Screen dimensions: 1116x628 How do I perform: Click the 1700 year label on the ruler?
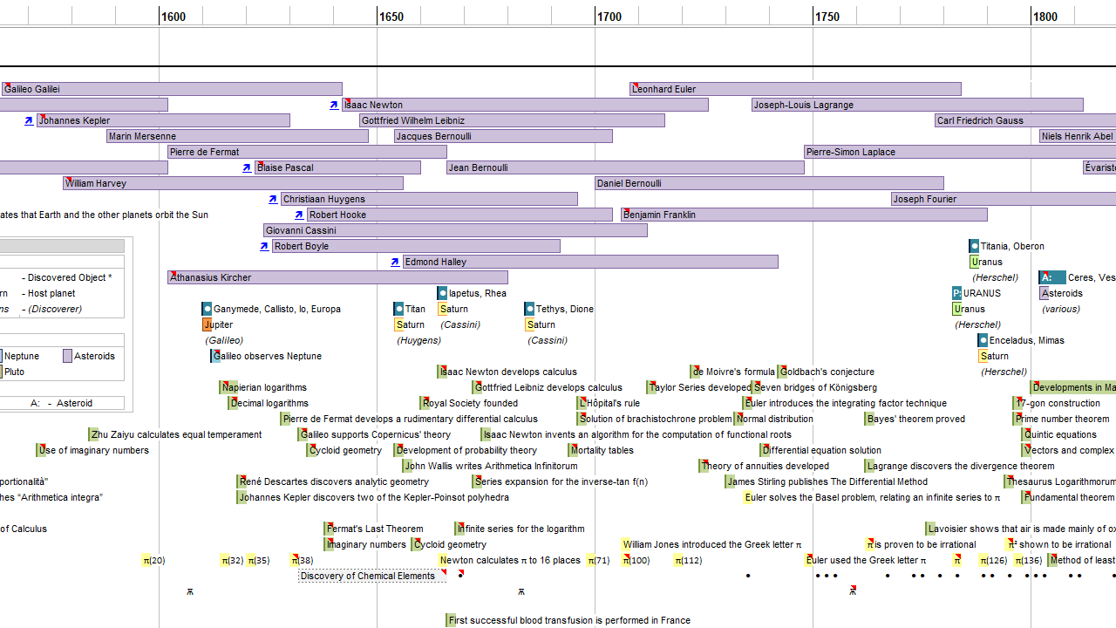[609, 17]
